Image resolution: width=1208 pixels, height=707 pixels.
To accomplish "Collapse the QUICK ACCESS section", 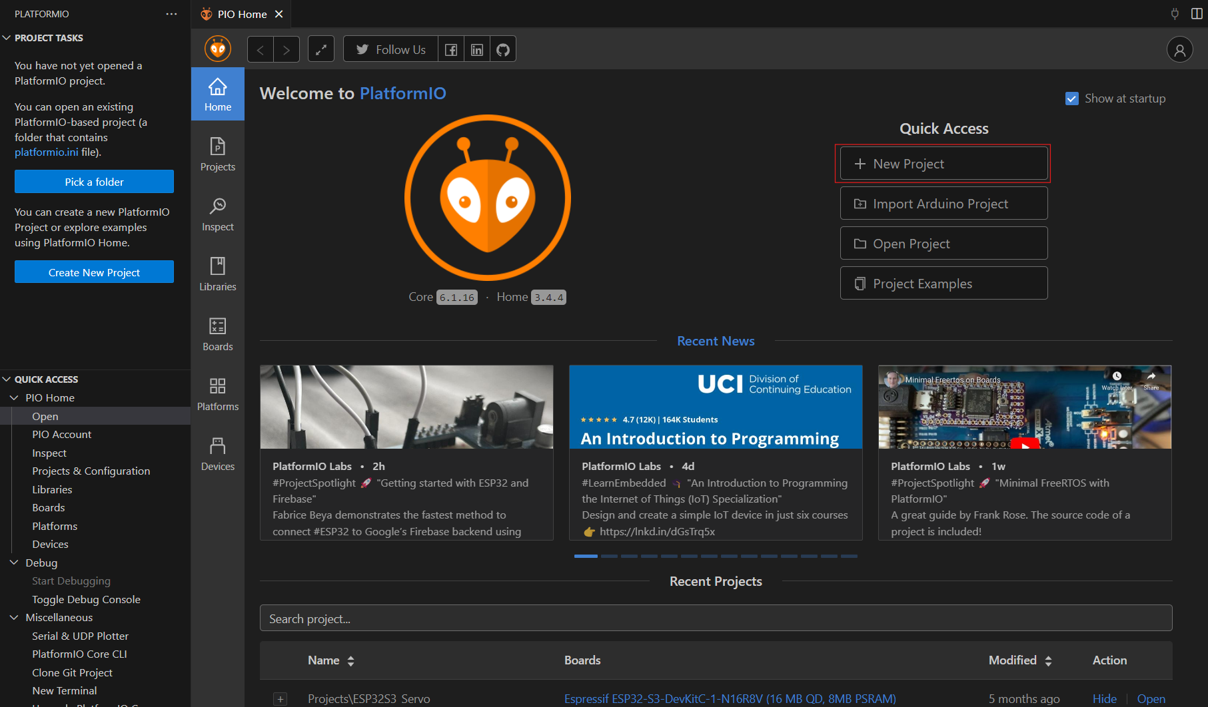I will coord(7,379).
